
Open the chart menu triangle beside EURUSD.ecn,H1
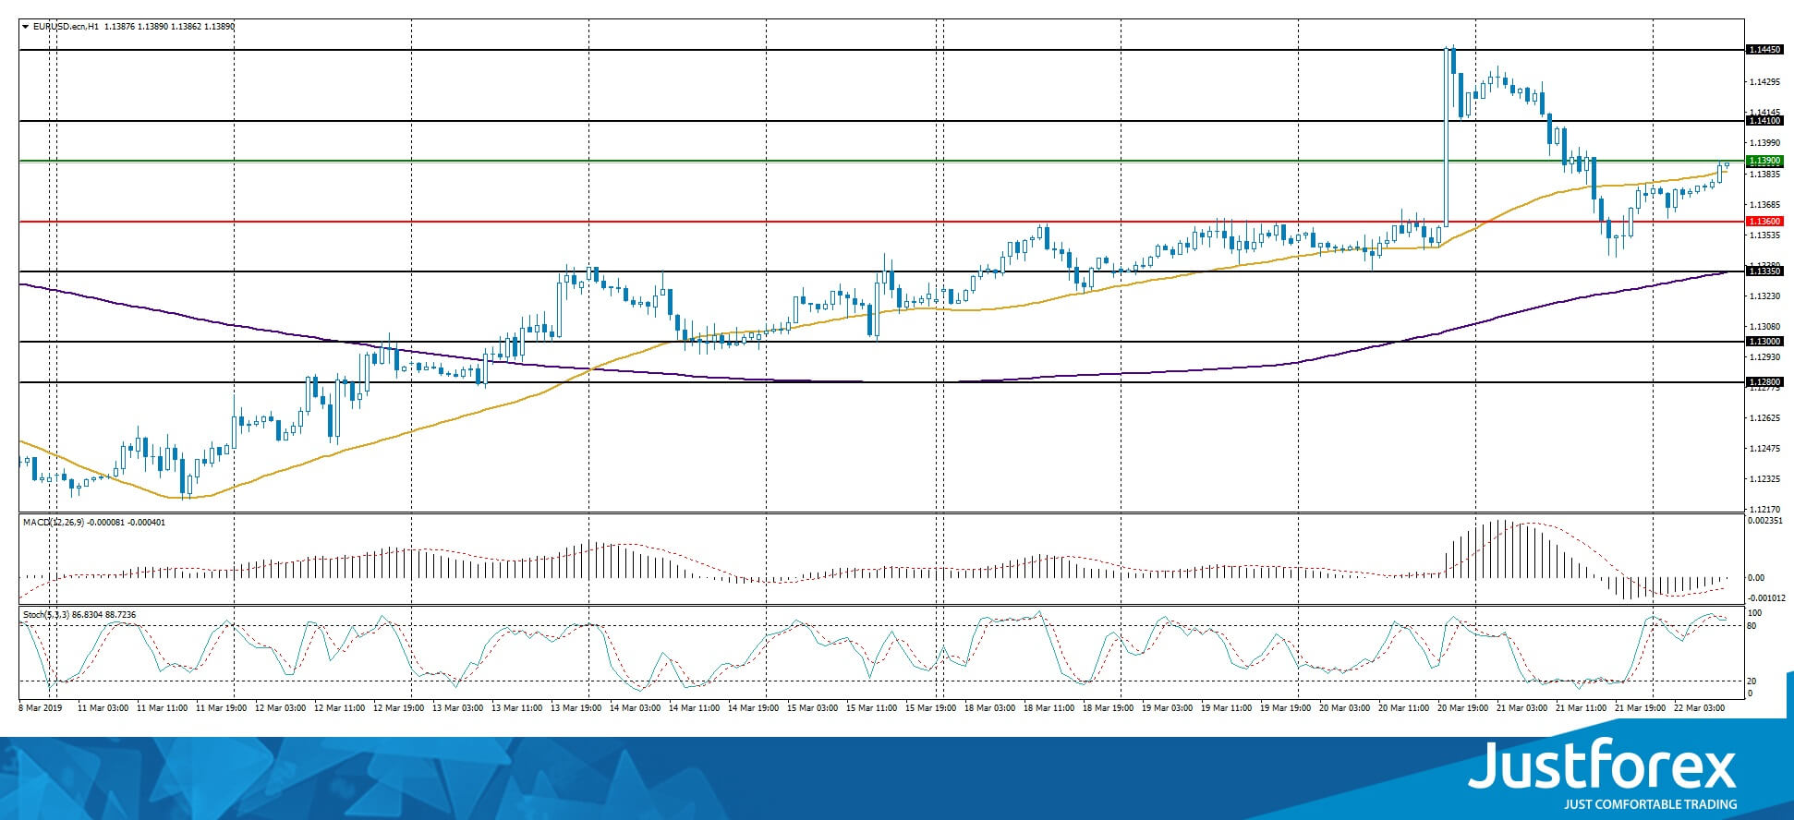(x=26, y=27)
